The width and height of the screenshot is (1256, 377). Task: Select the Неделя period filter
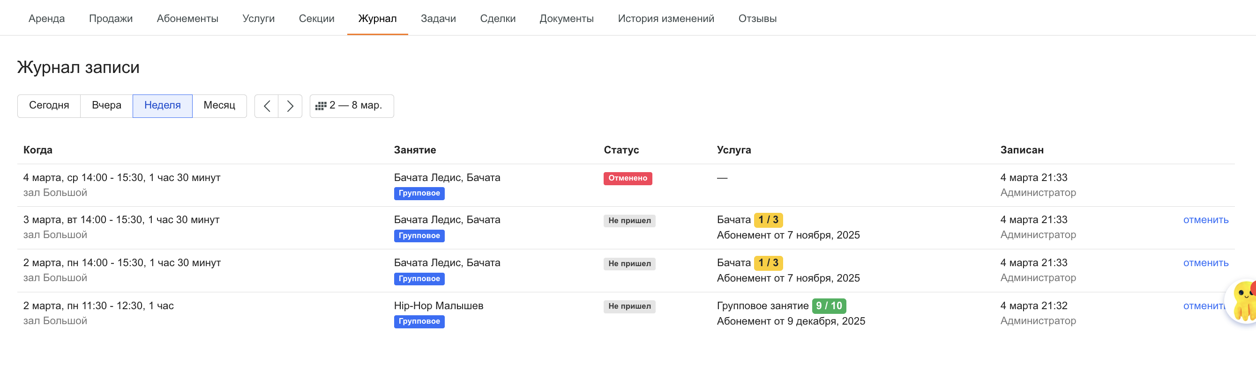[162, 106]
